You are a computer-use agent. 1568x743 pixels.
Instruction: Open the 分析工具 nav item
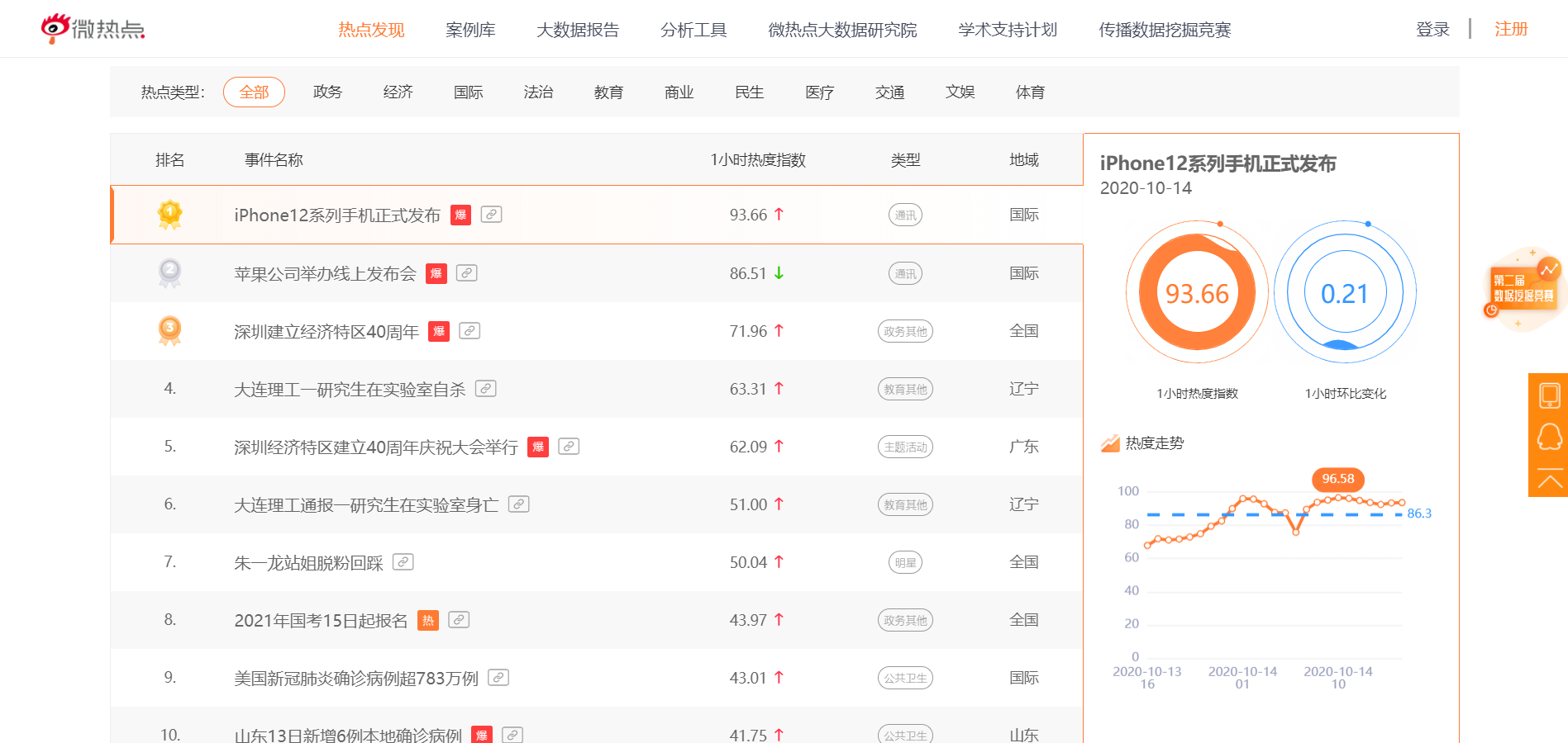[693, 30]
